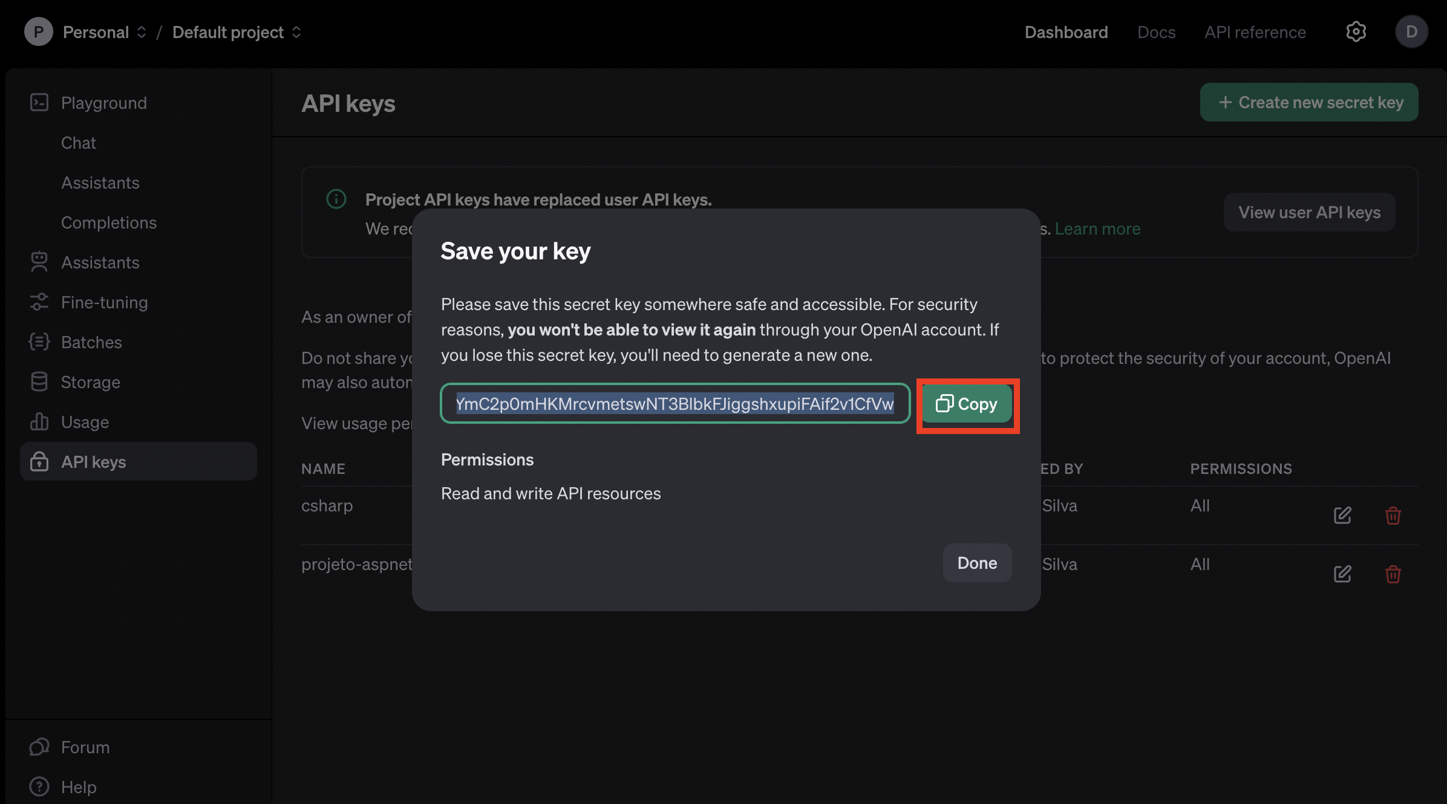Screen dimensions: 1447x804
Task: Open Playground from the sidebar
Action: pos(103,103)
